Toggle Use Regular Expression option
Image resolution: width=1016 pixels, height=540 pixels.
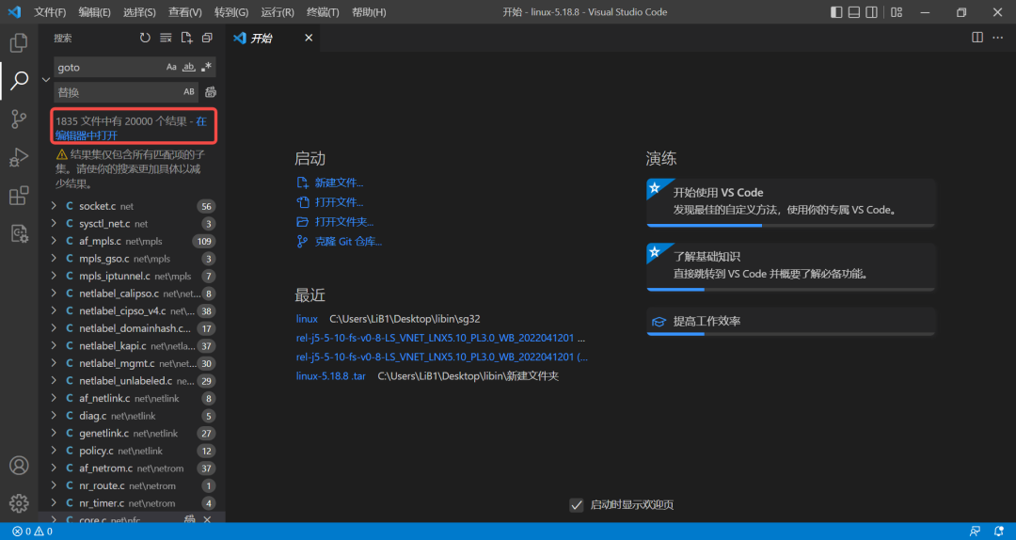(207, 67)
